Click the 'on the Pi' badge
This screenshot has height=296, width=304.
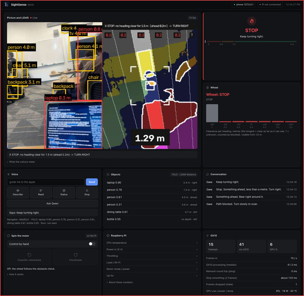pyautogui.click(x=92, y=236)
